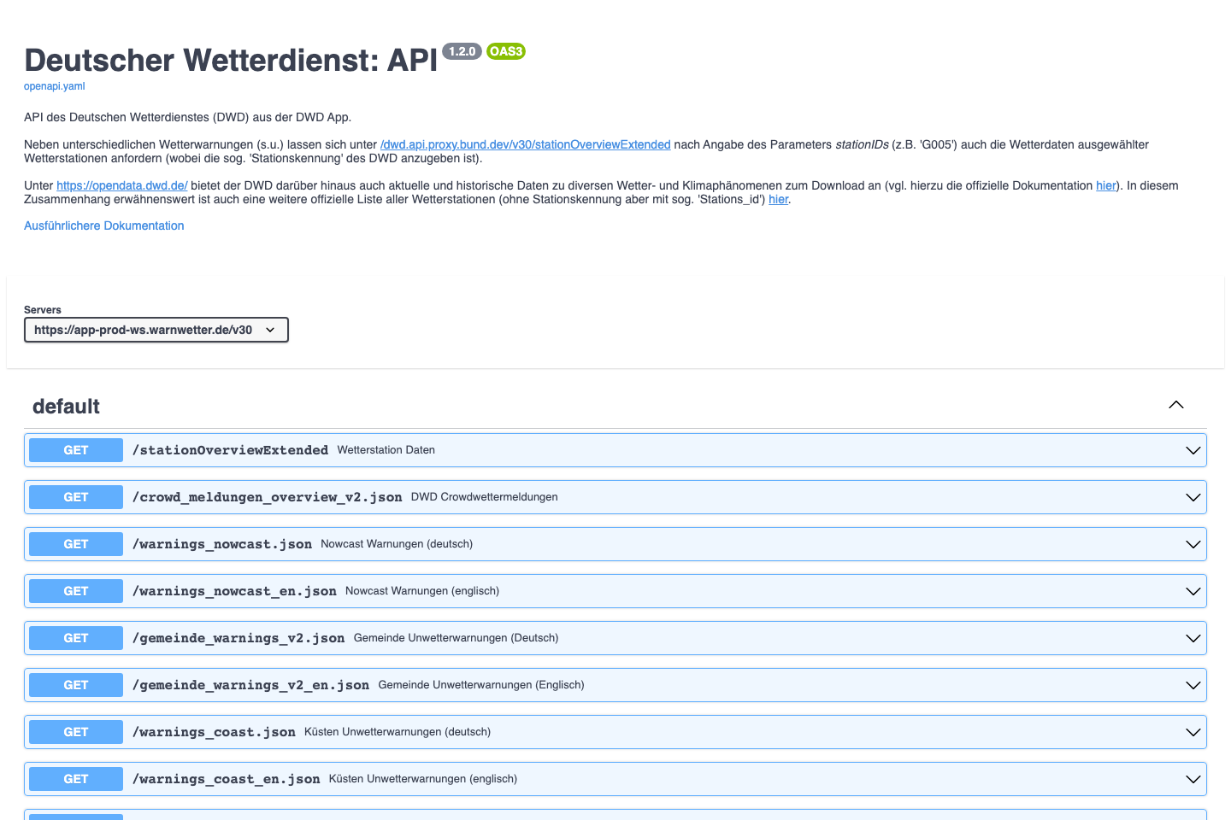The width and height of the screenshot is (1231, 820).
Task: Collapse the default section
Action: [1175, 405]
